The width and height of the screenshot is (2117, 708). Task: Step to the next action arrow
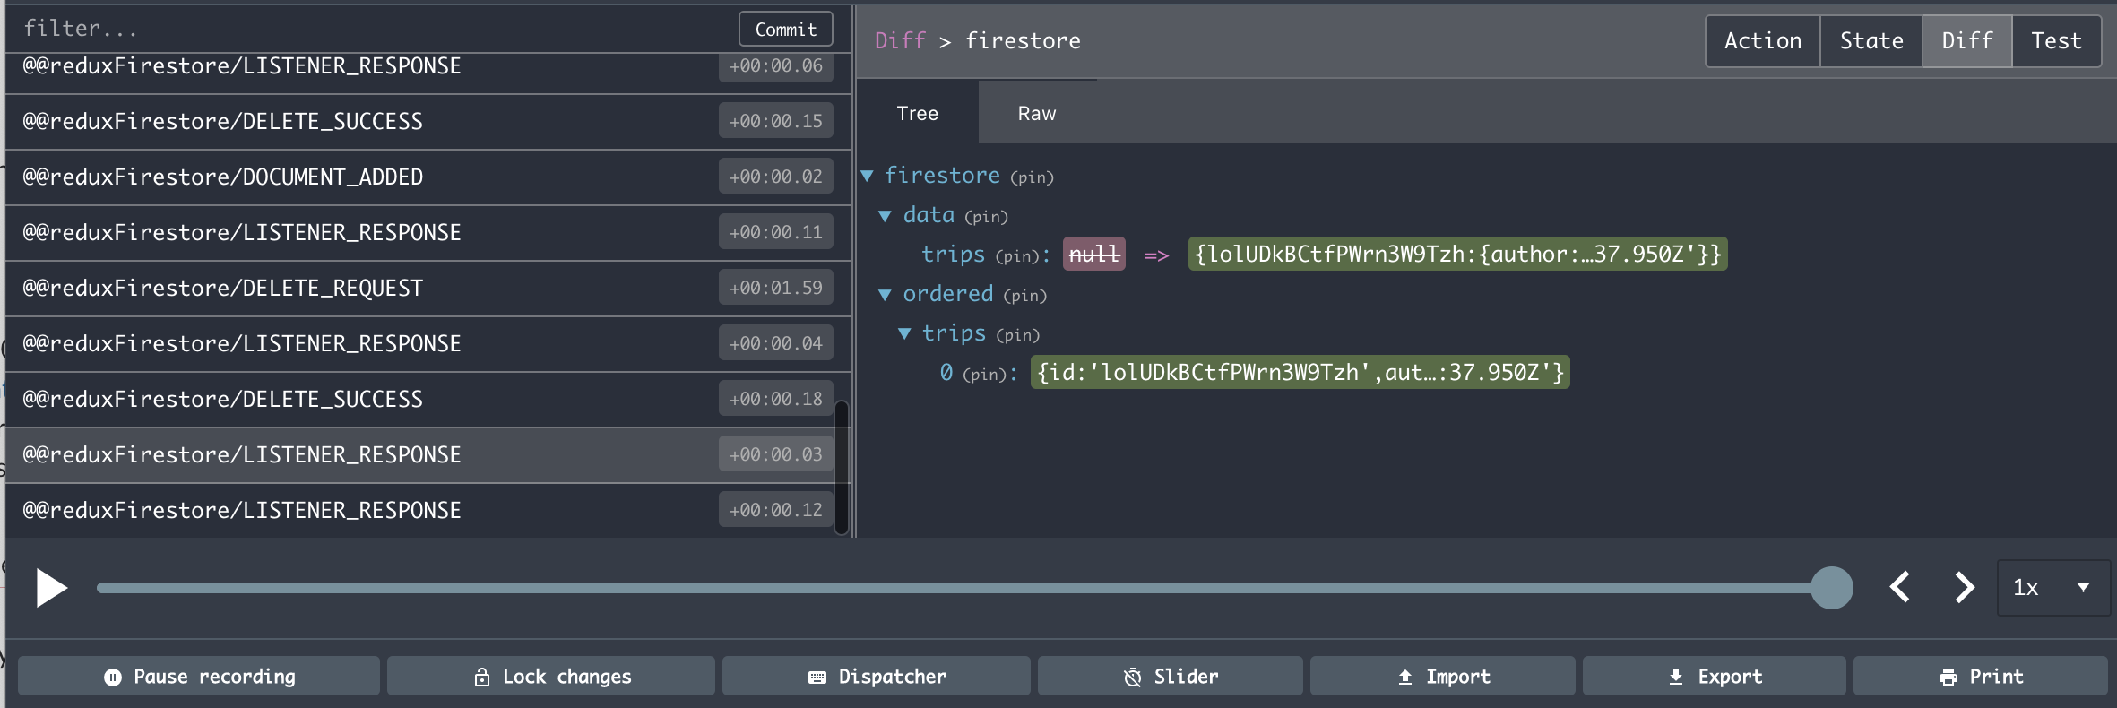(x=1964, y=588)
